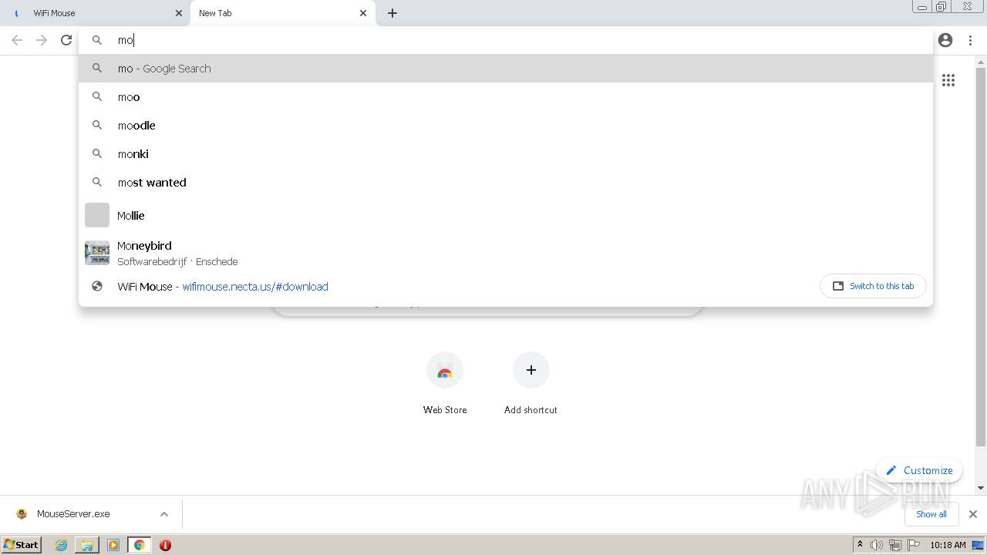Open the media player taskbar icon
The height and width of the screenshot is (555, 987).
[113, 545]
